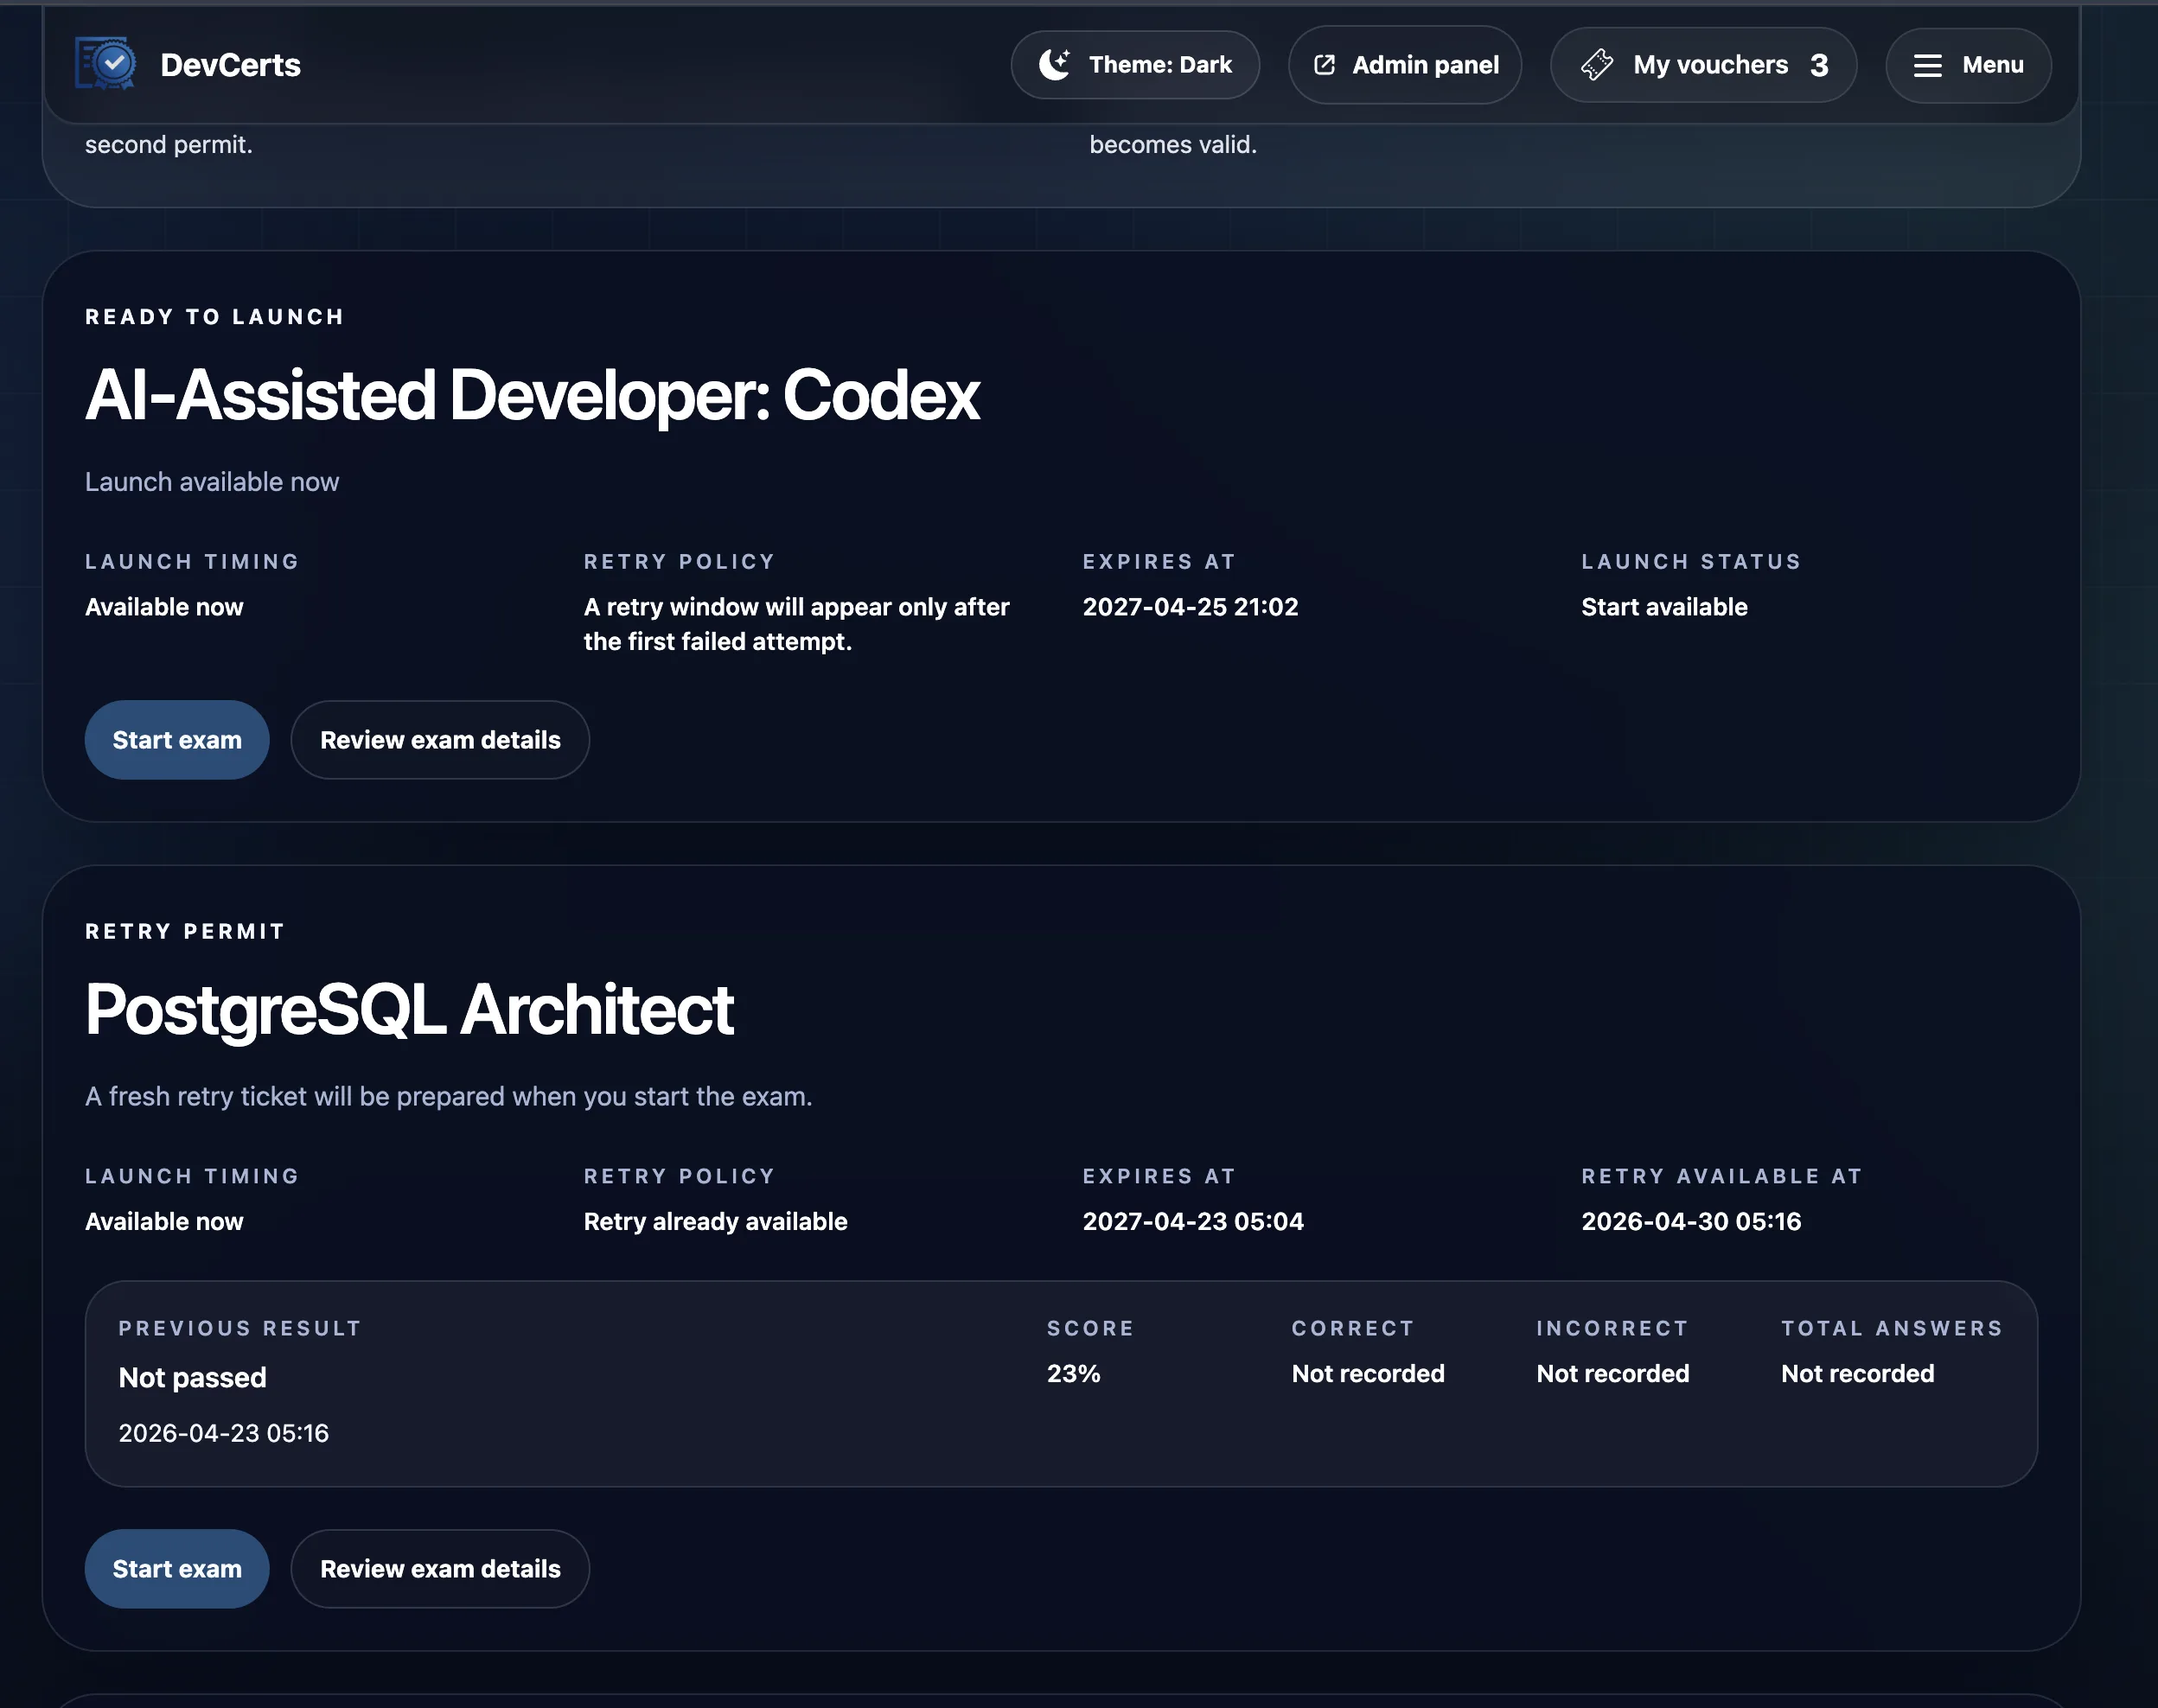Image resolution: width=2158 pixels, height=1708 pixels.
Task: Click the SCORE column label
Action: pos(1090,1328)
